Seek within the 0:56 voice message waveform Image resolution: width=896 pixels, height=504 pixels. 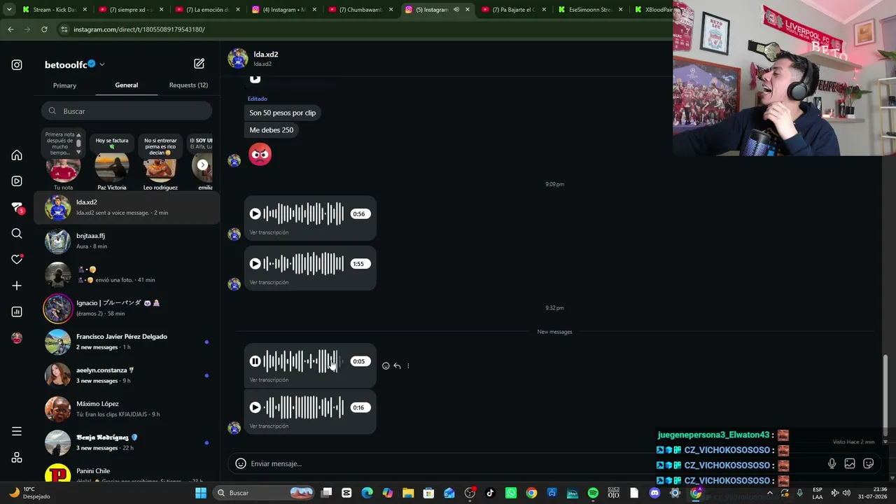pyautogui.click(x=304, y=214)
